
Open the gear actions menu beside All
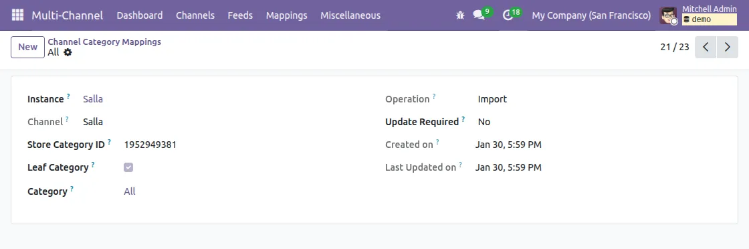pos(68,52)
